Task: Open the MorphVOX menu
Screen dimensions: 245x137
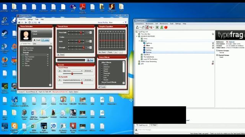Action: 22,19
